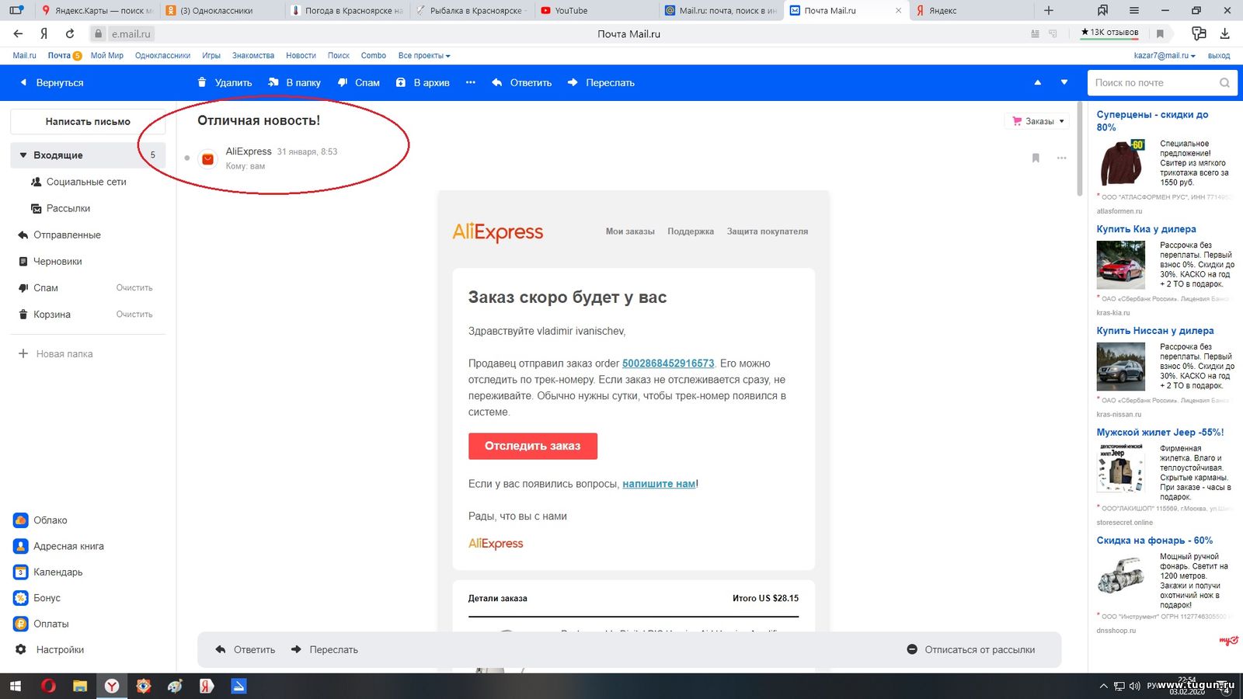Clear spam folder with 'Очистить'
The height and width of the screenshot is (699, 1243).
[134, 288]
